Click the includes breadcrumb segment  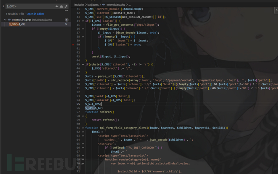pos(79,4)
